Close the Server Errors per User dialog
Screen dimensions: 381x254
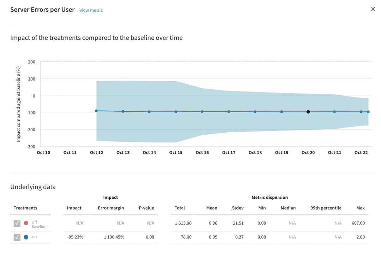point(373,9)
